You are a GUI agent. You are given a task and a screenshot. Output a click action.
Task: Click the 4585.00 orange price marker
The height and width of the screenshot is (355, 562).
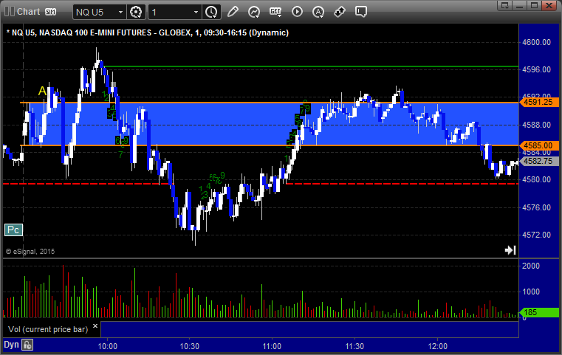tap(538, 145)
